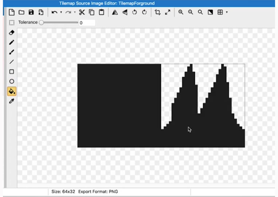The image size is (278, 197).
Task: Reset zoom to actual size
Action: (200, 12)
